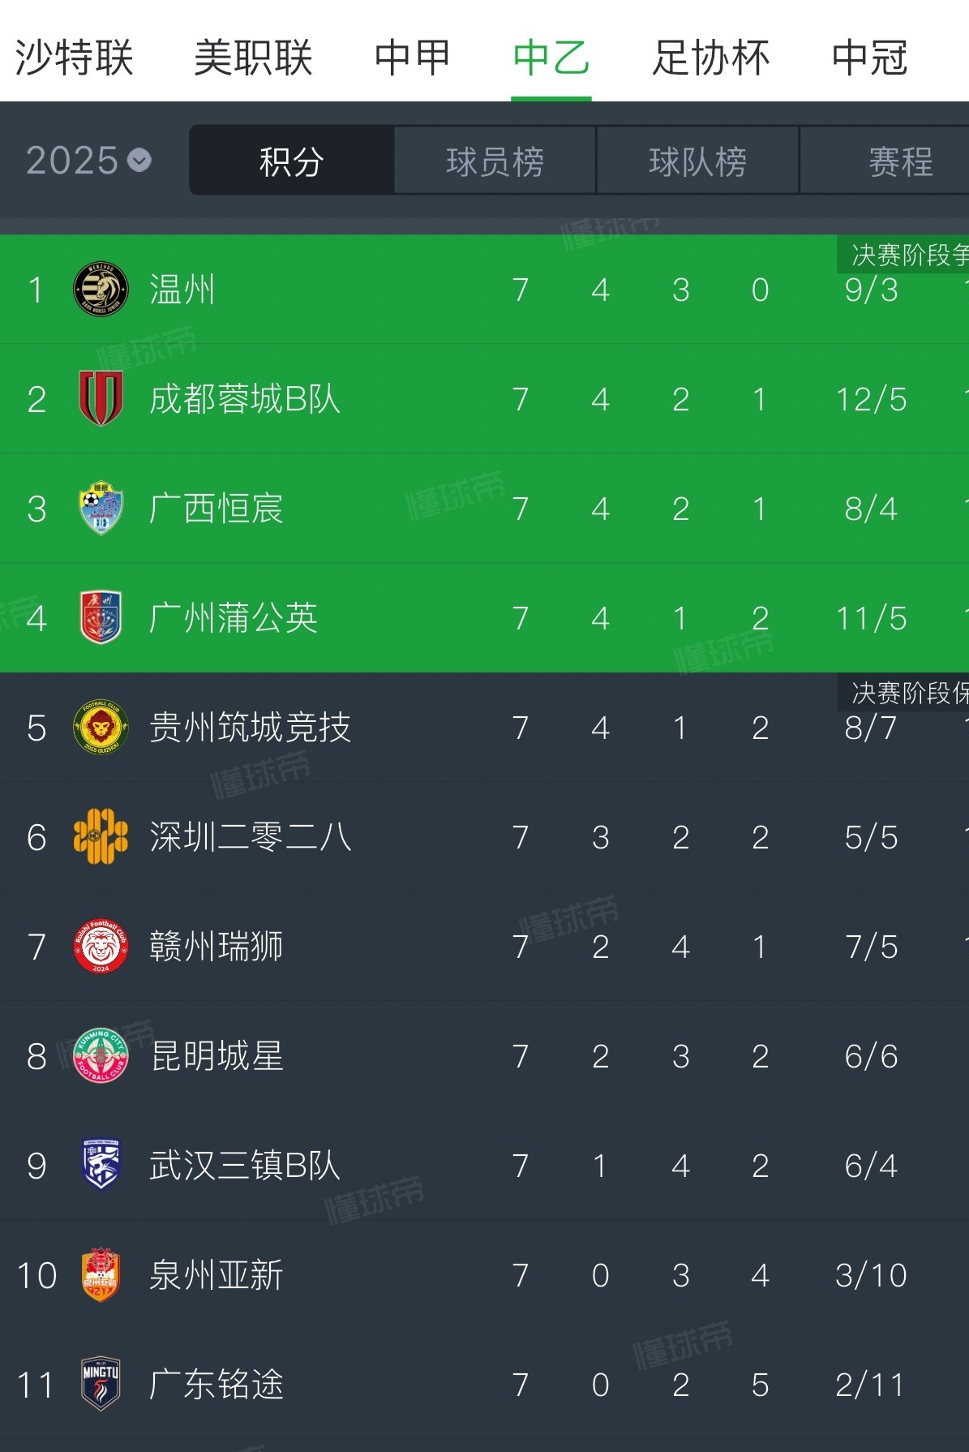Open the 2025 season selector dropdown

[x=85, y=160]
